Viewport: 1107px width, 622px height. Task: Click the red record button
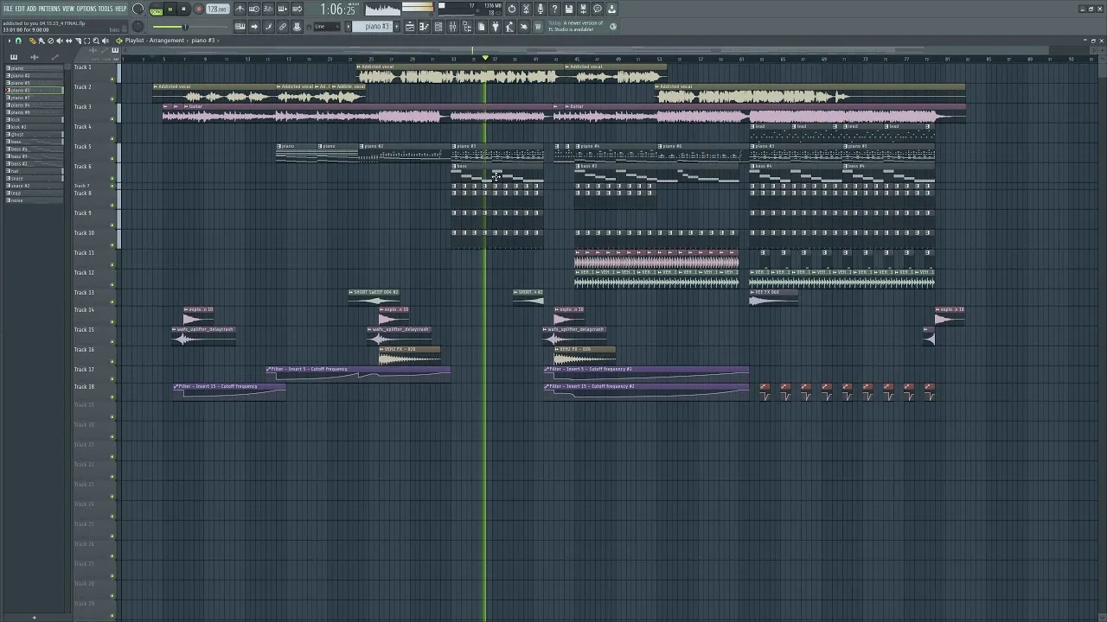[x=198, y=10]
